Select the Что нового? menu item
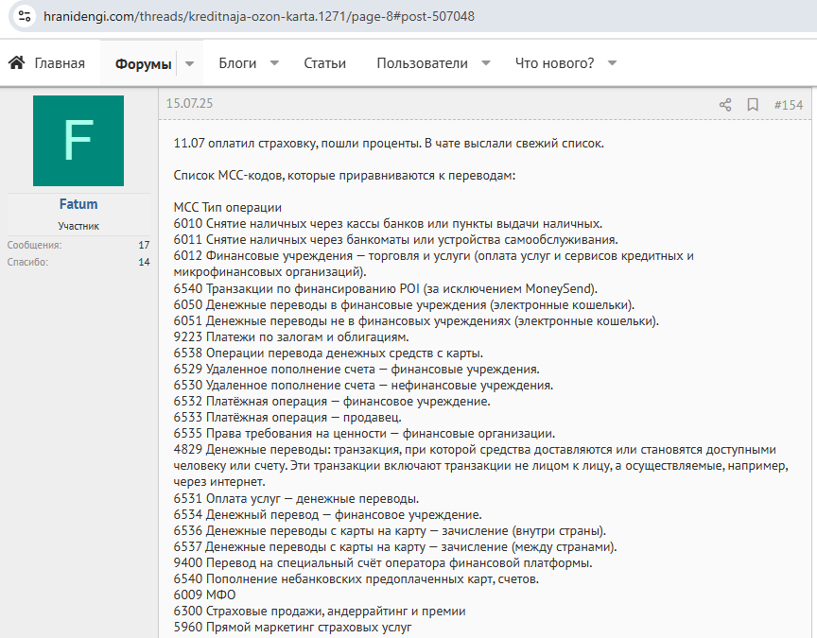This screenshot has height=638, width=817. (554, 63)
